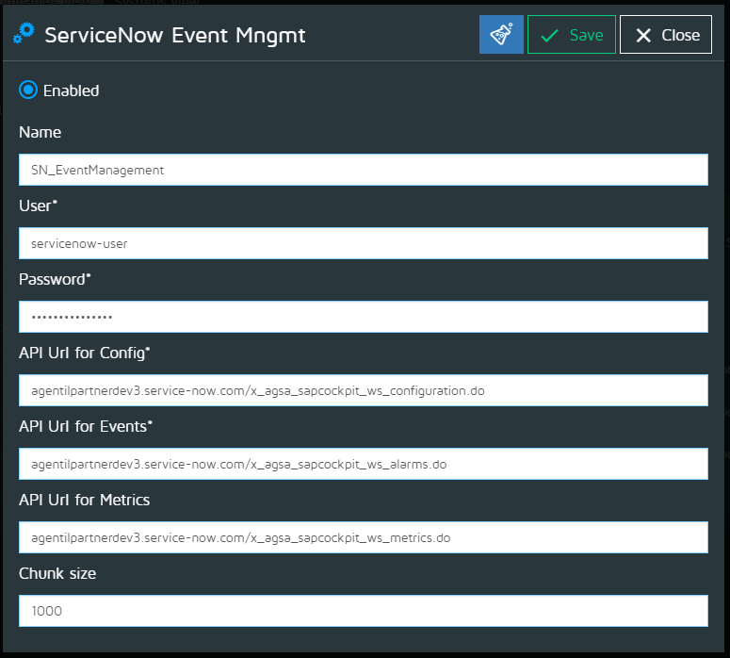Click the "API Url for Events*" label
The width and height of the screenshot is (730, 658).
point(86,426)
